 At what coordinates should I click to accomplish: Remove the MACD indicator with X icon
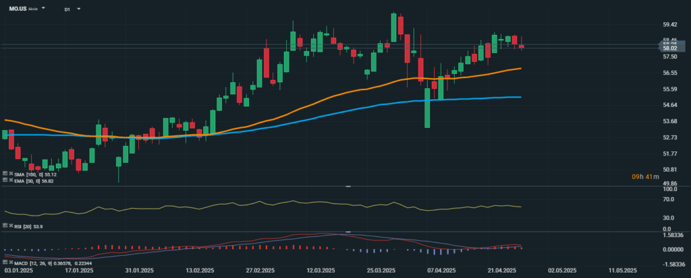pyautogui.click(x=9, y=261)
